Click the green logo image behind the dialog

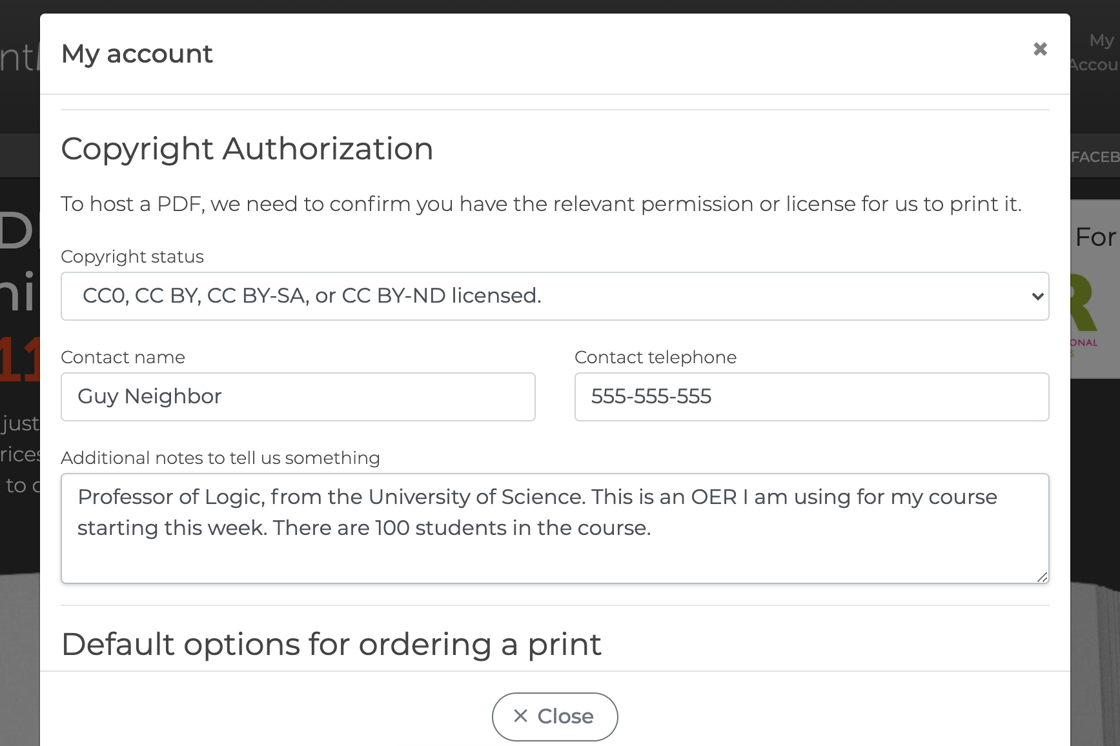(x=1084, y=303)
